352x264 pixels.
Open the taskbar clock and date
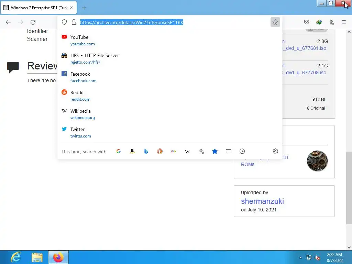pyautogui.click(x=334, y=257)
